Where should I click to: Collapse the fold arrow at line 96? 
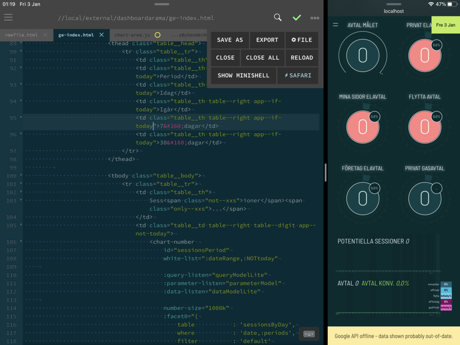tap(21, 134)
